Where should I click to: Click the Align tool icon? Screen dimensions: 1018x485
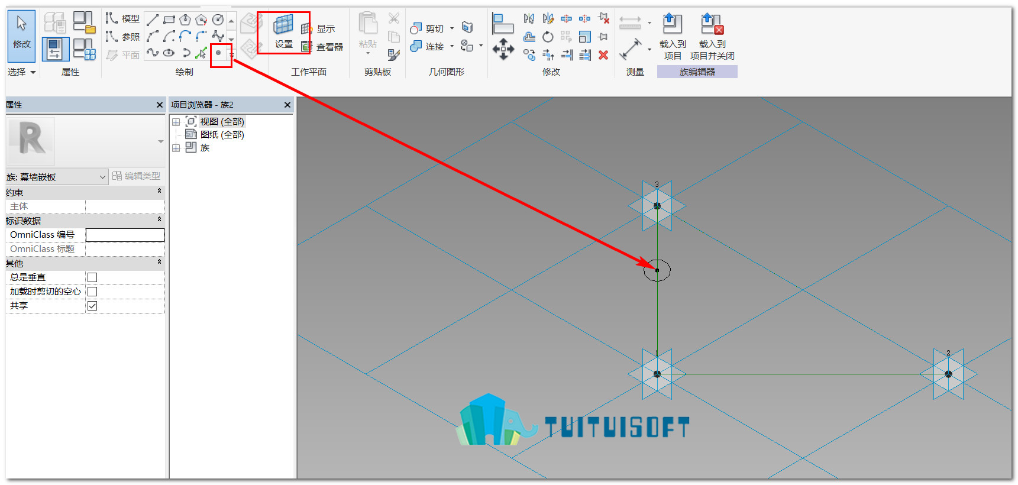click(503, 24)
